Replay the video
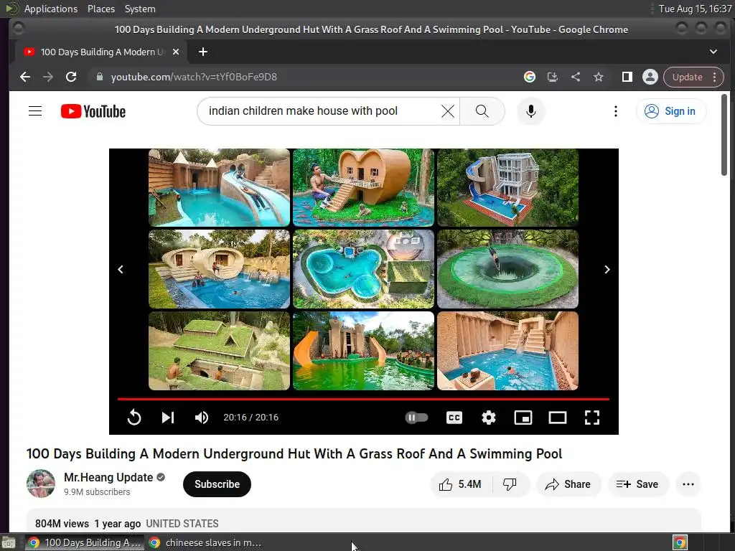 pyautogui.click(x=134, y=417)
